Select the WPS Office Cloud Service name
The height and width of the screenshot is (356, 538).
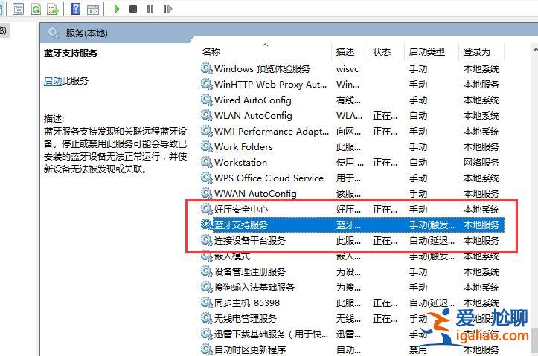269,178
